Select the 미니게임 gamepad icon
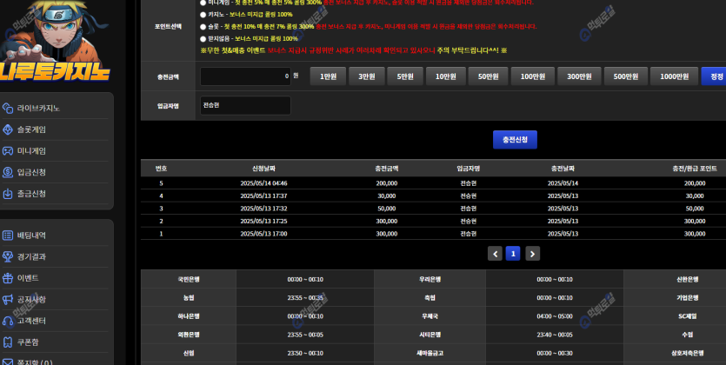 [8, 151]
